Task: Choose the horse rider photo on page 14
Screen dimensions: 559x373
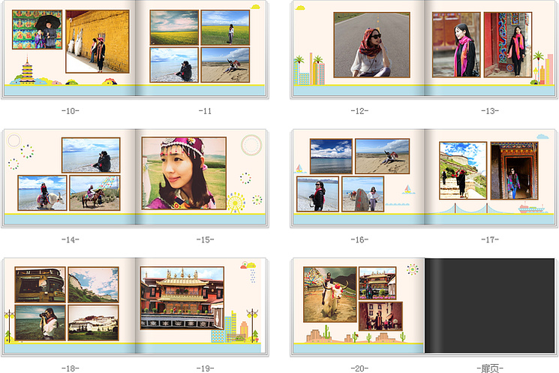Action: (x=95, y=193)
